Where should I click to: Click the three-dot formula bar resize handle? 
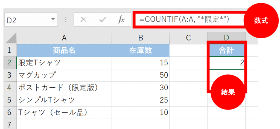point(66,20)
